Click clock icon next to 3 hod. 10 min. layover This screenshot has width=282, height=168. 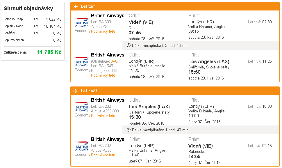click(x=128, y=45)
